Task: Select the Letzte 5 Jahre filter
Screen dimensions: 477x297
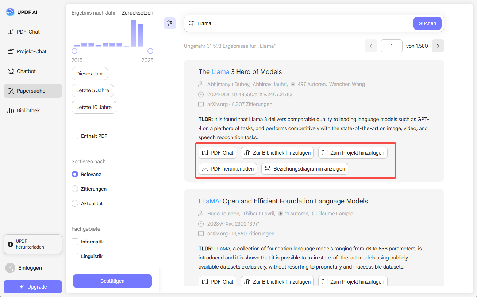Action: tap(93, 90)
